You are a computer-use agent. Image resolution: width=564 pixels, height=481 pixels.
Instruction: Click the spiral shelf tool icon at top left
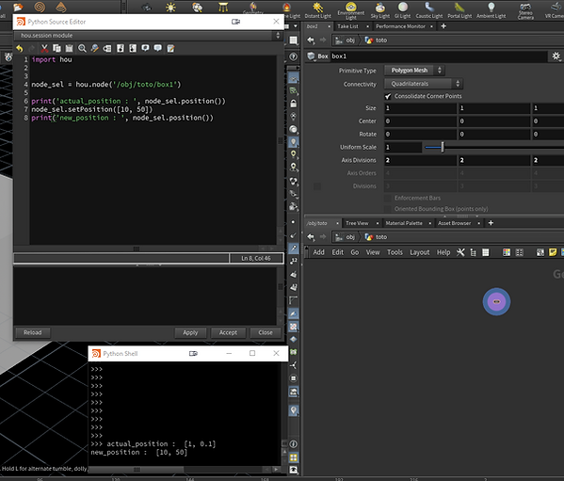coord(40,8)
